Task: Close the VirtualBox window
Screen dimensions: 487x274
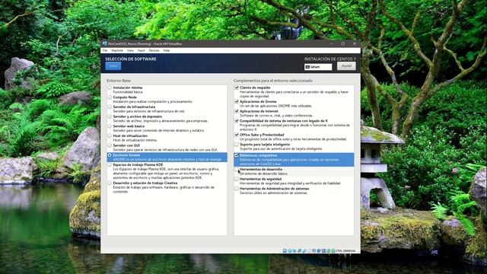Action: [x=355, y=44]
